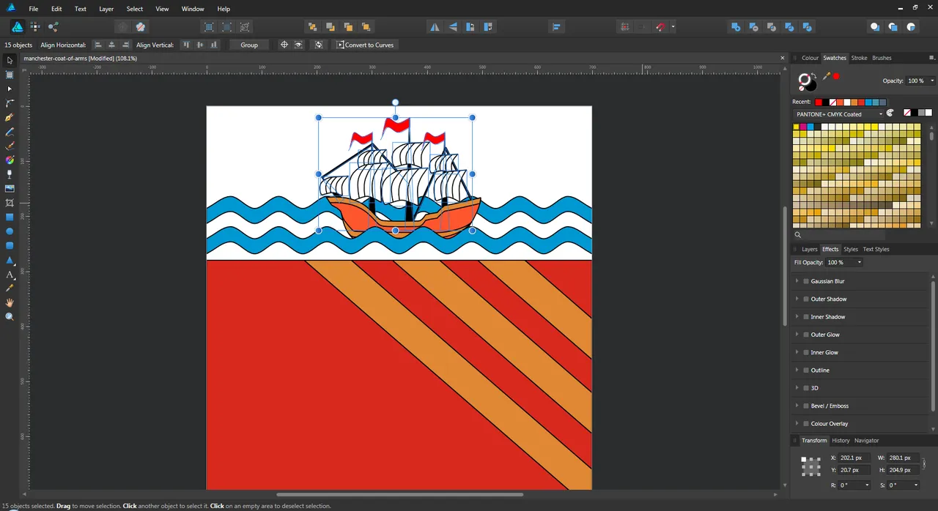Select the Vector Crop tool
938x511 pixels.
click(10, 203)
